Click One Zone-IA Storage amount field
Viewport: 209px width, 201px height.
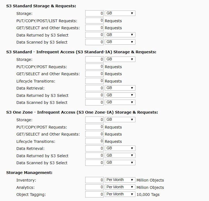[x=94, y=120]
